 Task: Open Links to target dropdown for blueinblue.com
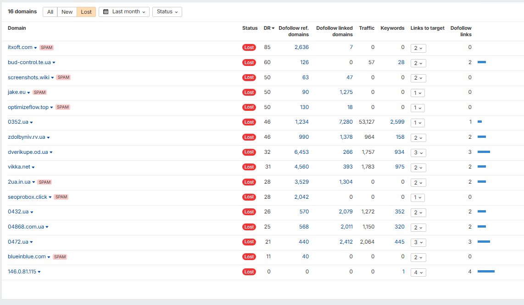(x=418, y=257)
